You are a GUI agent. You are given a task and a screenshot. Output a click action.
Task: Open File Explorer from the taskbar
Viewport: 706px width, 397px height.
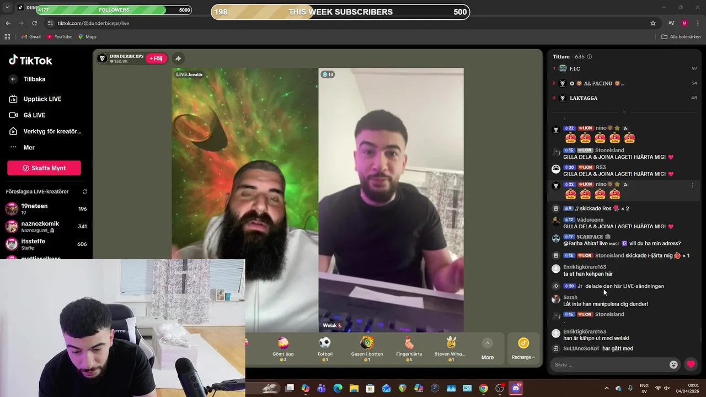pos(354,388)
